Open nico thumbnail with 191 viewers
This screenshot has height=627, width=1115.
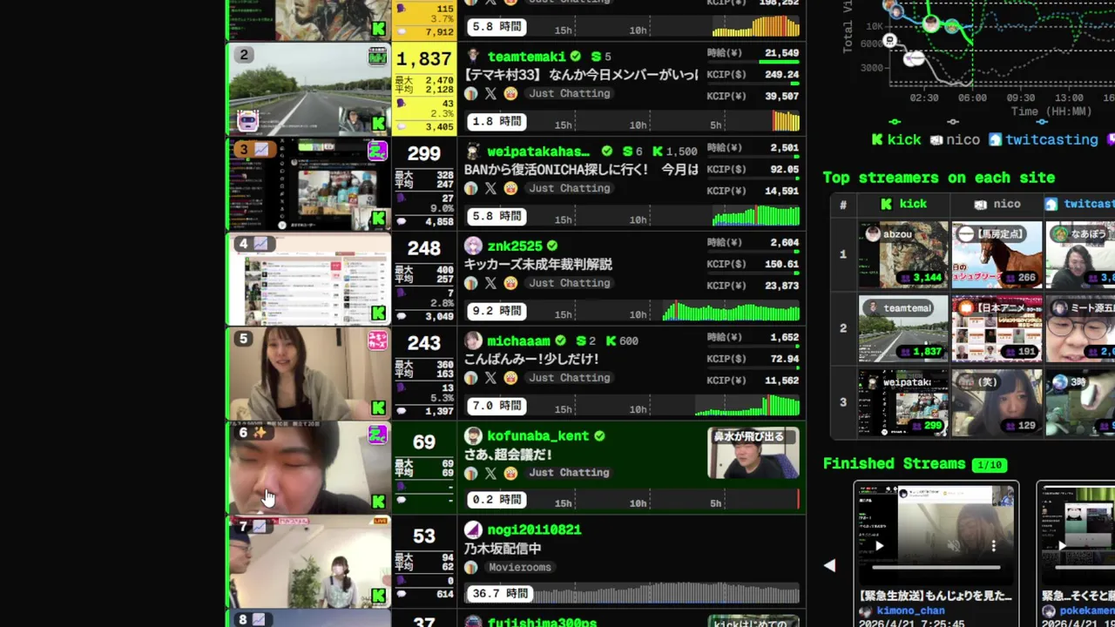997,328
